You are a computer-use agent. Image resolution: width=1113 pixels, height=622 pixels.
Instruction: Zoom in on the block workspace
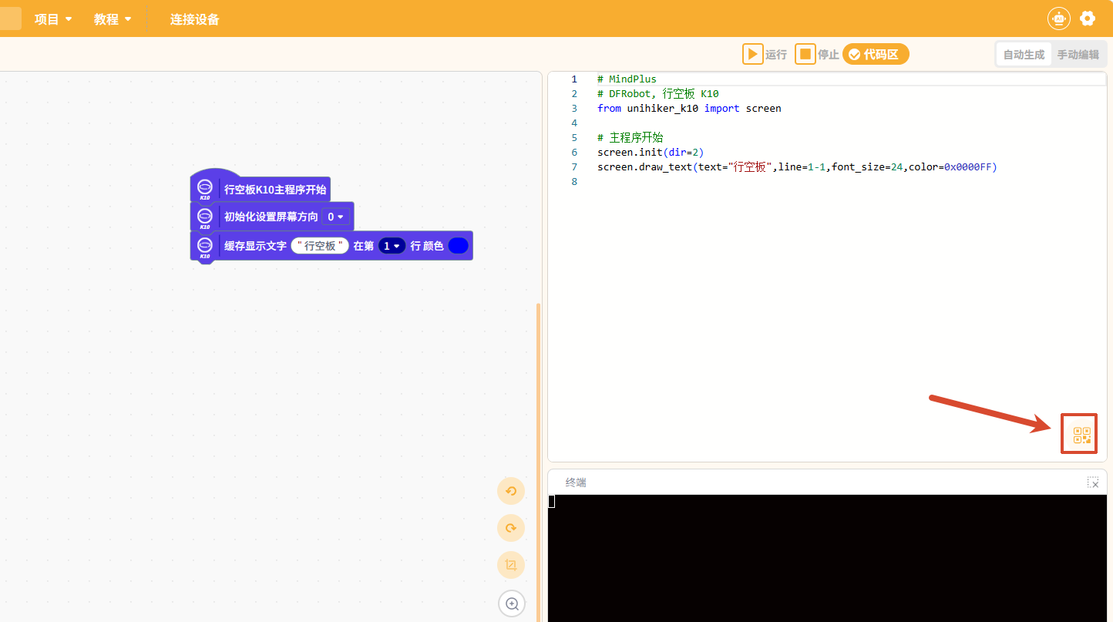pos(512,603)
